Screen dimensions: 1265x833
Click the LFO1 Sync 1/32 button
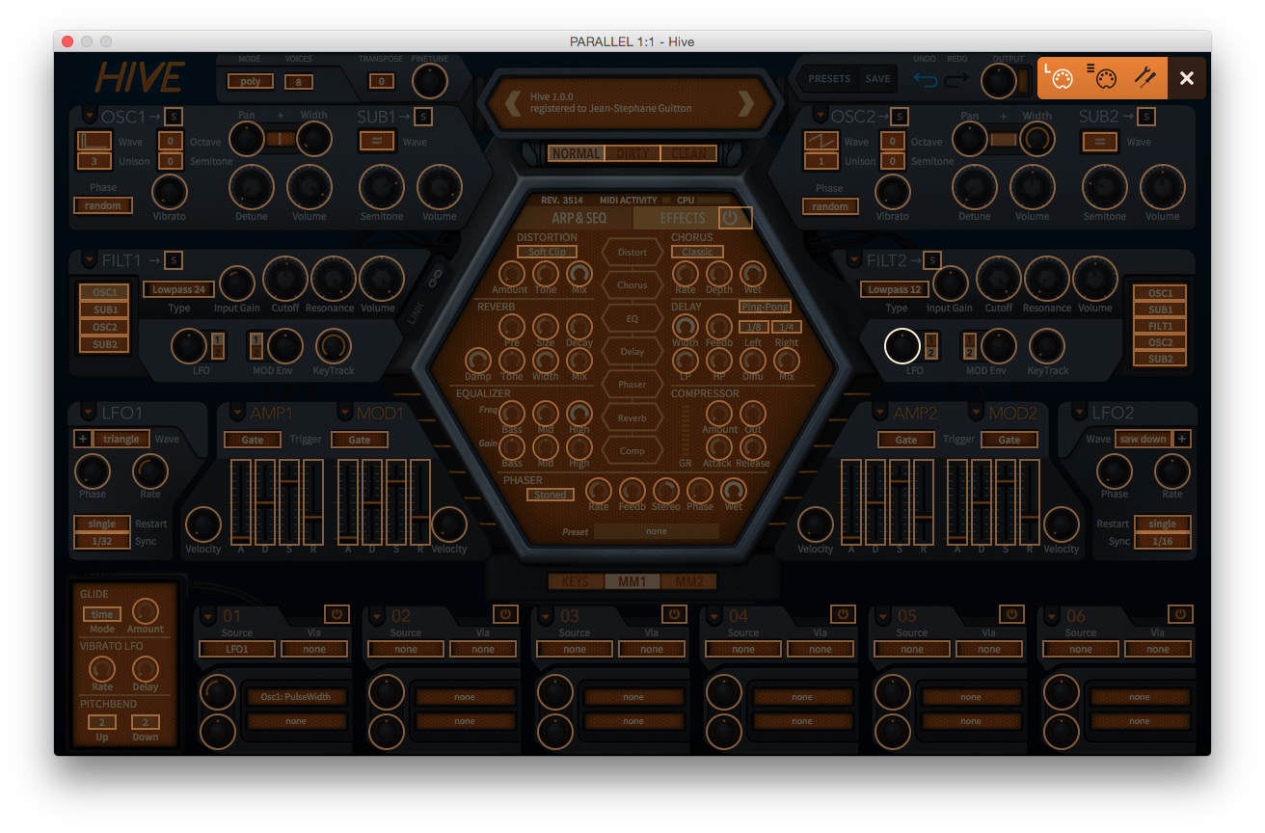(x=101, y=541)
